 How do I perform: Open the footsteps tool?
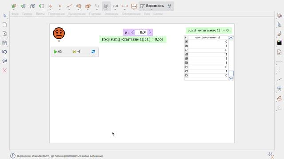[x=97, y=6]
